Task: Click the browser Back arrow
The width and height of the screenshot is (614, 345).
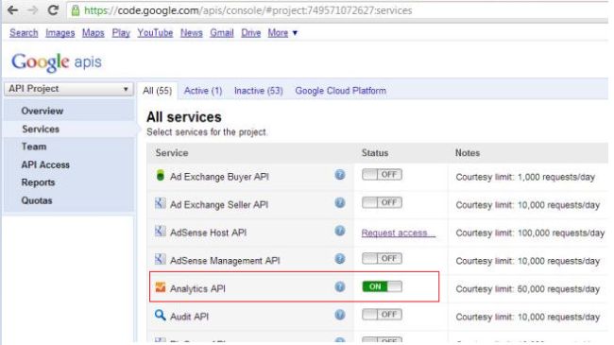Action: point(12,10)
